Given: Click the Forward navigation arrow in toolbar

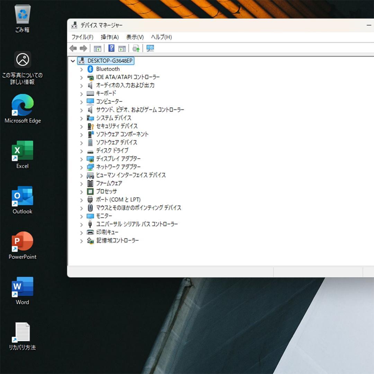Looking at the screenshot, I should (83, 48).
